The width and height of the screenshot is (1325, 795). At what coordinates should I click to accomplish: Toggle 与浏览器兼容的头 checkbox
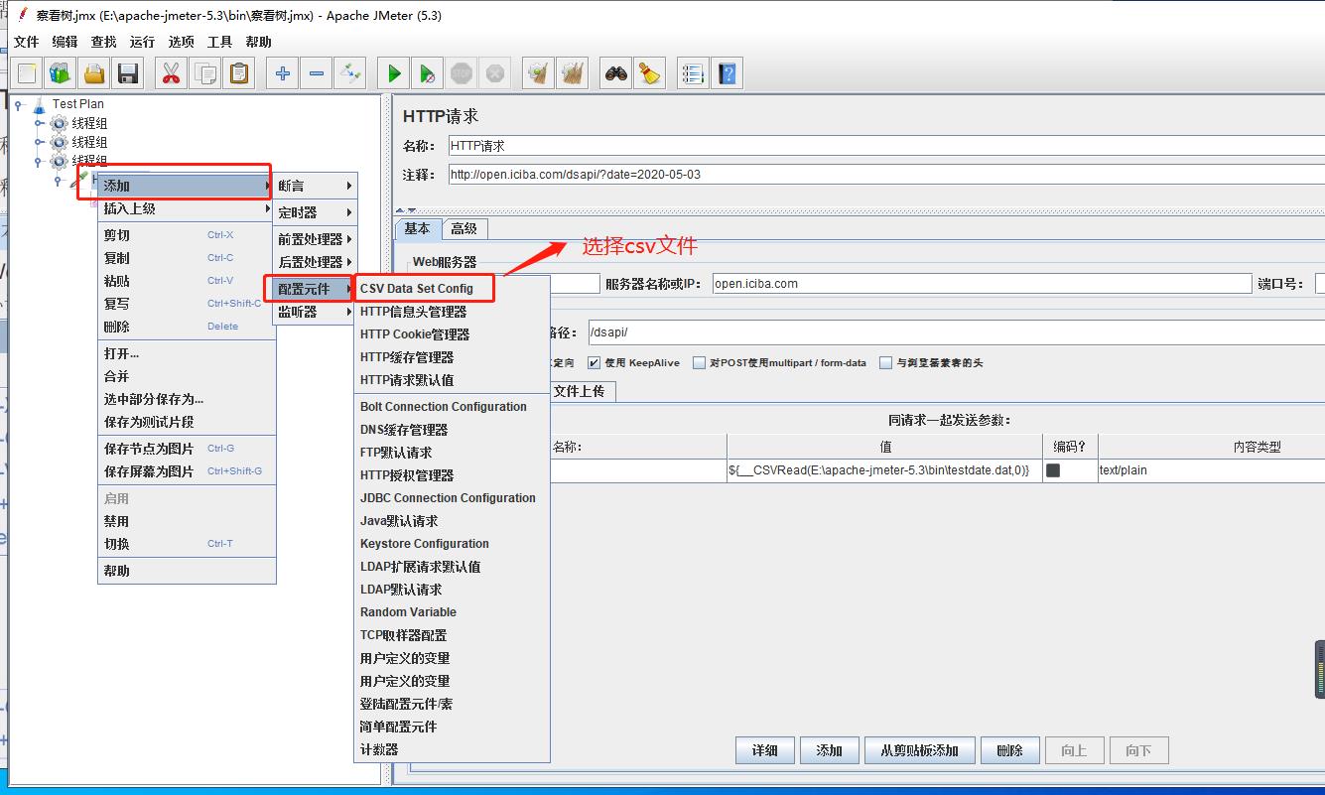pyautogui.click(x=886, y=363)
